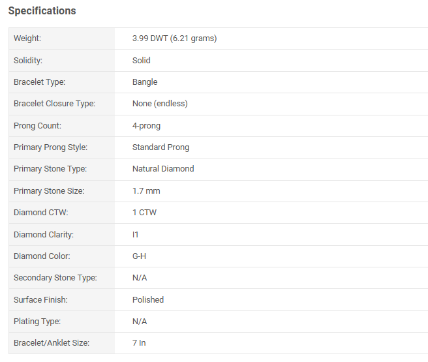Click the 4-prong value
The width and height of the screenshot is (428, 362).
tap(146, 126)
